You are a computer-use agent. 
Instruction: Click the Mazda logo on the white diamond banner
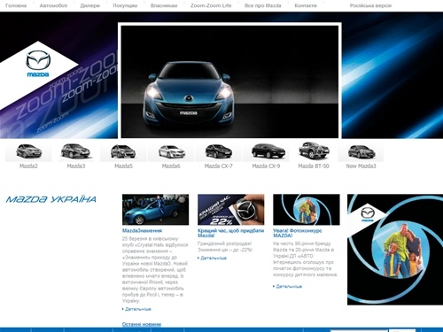tap(38, 64)
